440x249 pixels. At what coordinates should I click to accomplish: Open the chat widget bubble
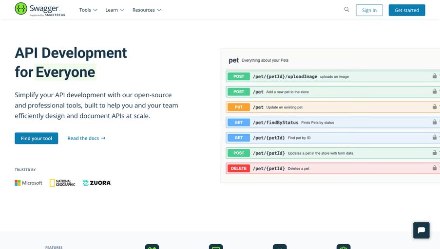tap(421, 230)
